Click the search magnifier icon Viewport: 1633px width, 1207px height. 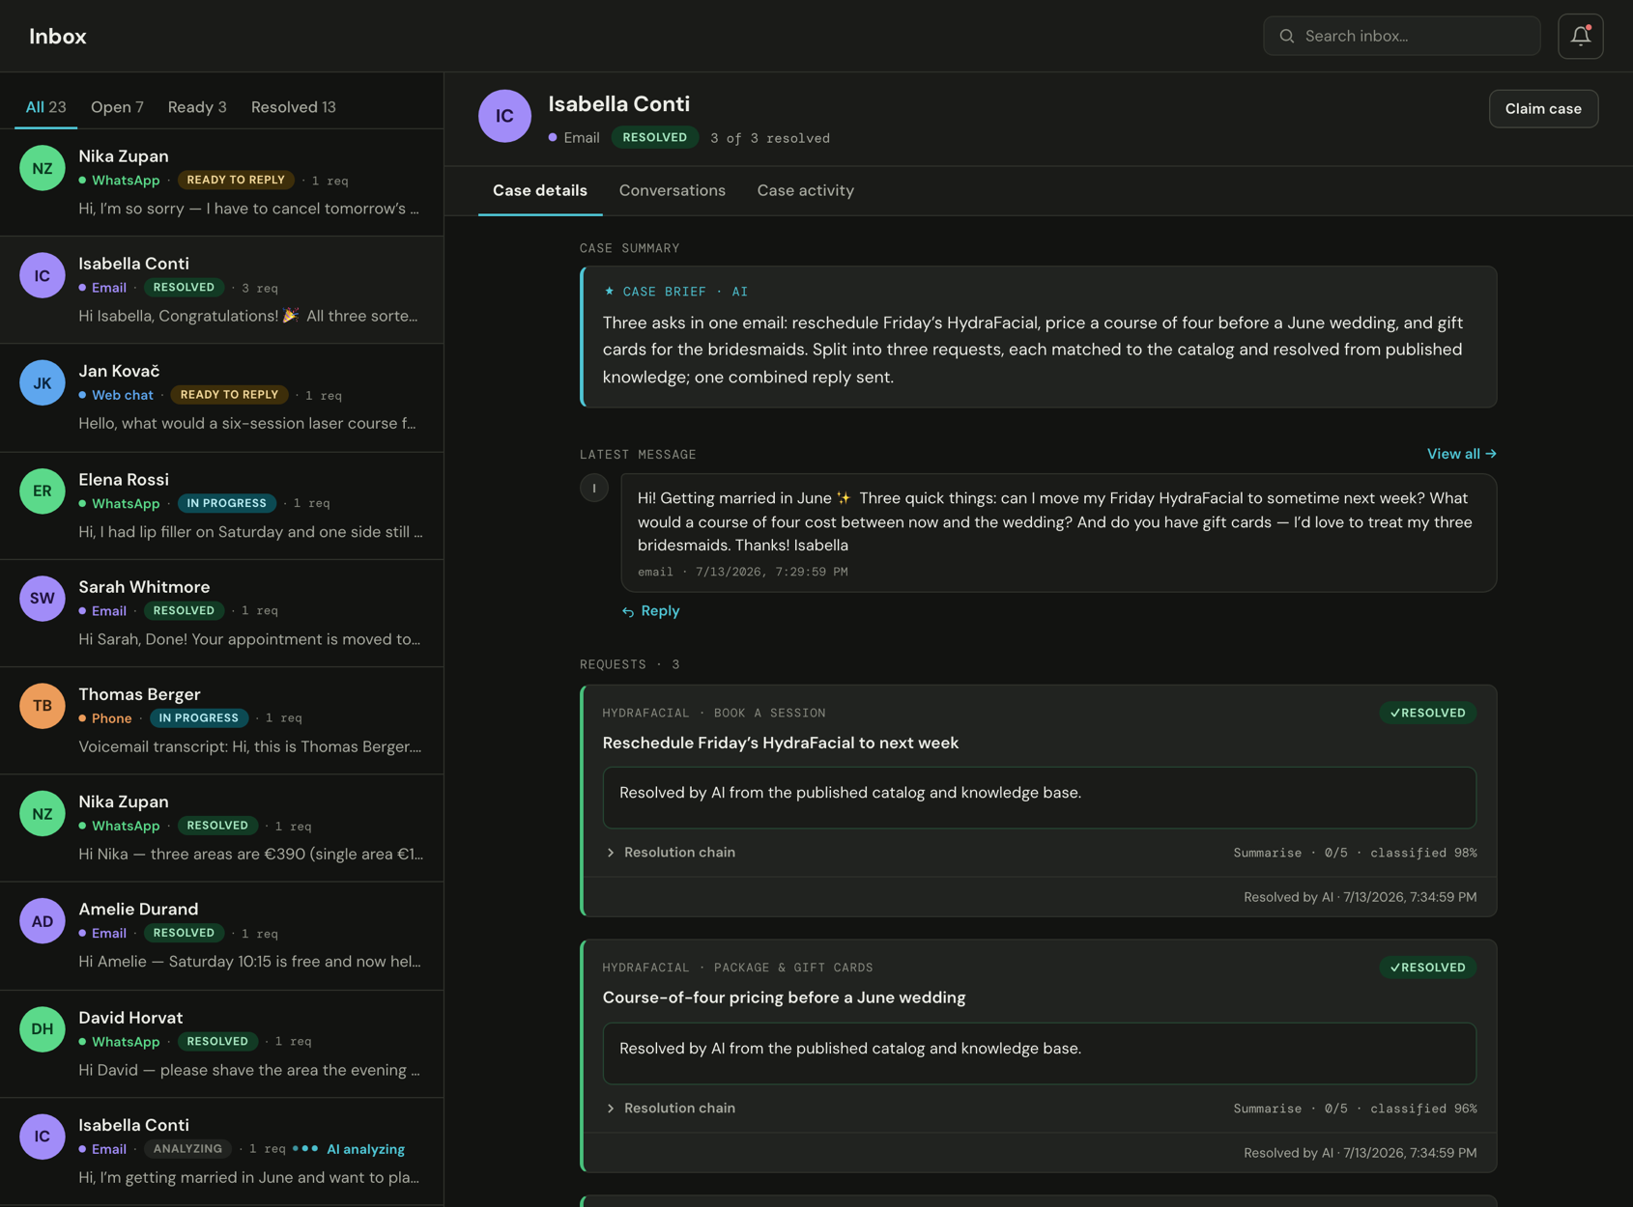coord(1286,36)
